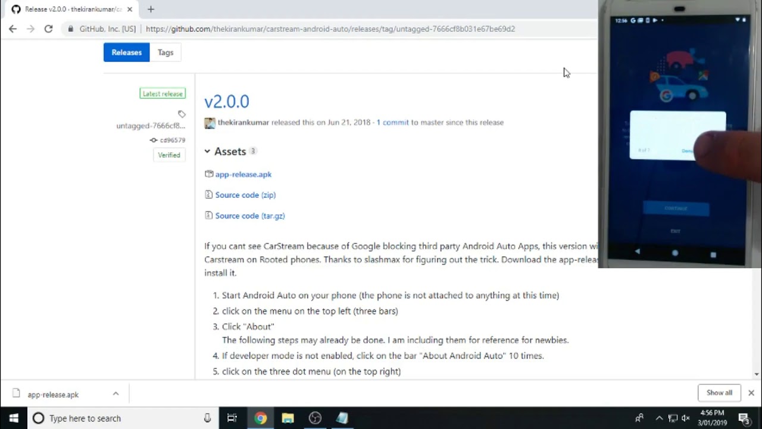Screen dimensions: 762x429
Task: Click the zip file icon beside Source code (zip)
Action: point(208,195)
